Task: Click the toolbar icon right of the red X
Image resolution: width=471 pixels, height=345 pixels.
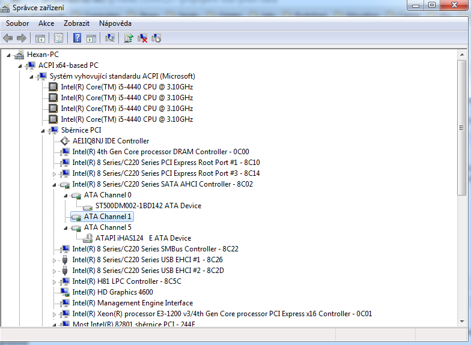Action: [156, 38]
